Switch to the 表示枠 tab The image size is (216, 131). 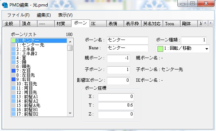tap(133, 24)
